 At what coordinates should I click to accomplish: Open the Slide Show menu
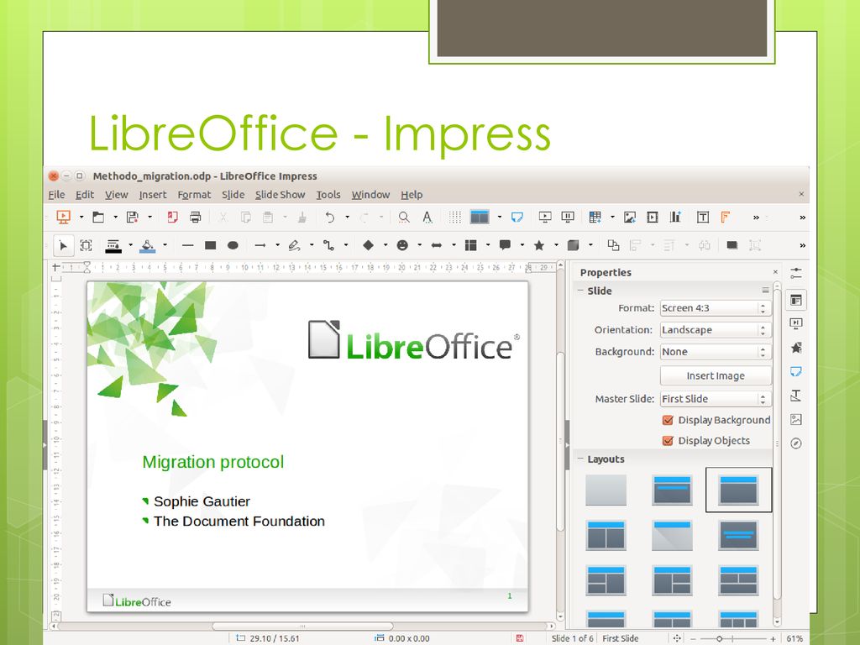pyautogui.click(x=280, y=195)
